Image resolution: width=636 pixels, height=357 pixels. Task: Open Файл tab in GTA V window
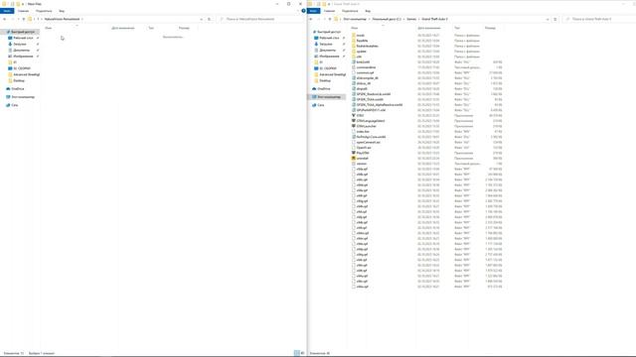point(314,11)
